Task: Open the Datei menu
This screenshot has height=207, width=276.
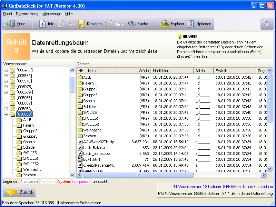Action: [x=8, y=14]
